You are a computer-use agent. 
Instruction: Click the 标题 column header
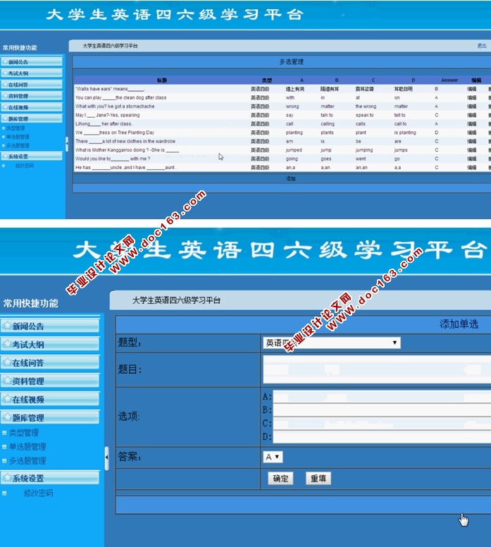tap(162, 80)
